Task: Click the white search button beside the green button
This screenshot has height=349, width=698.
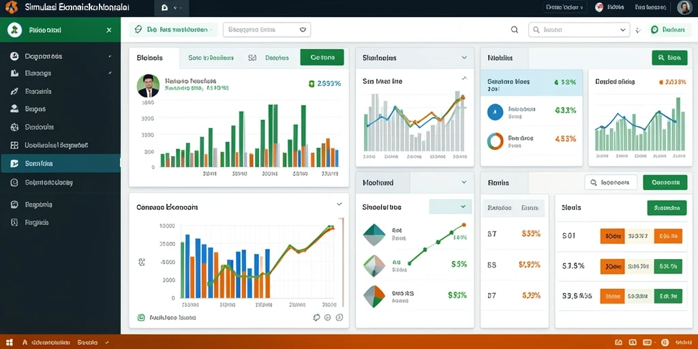Action: coord(611,182)
